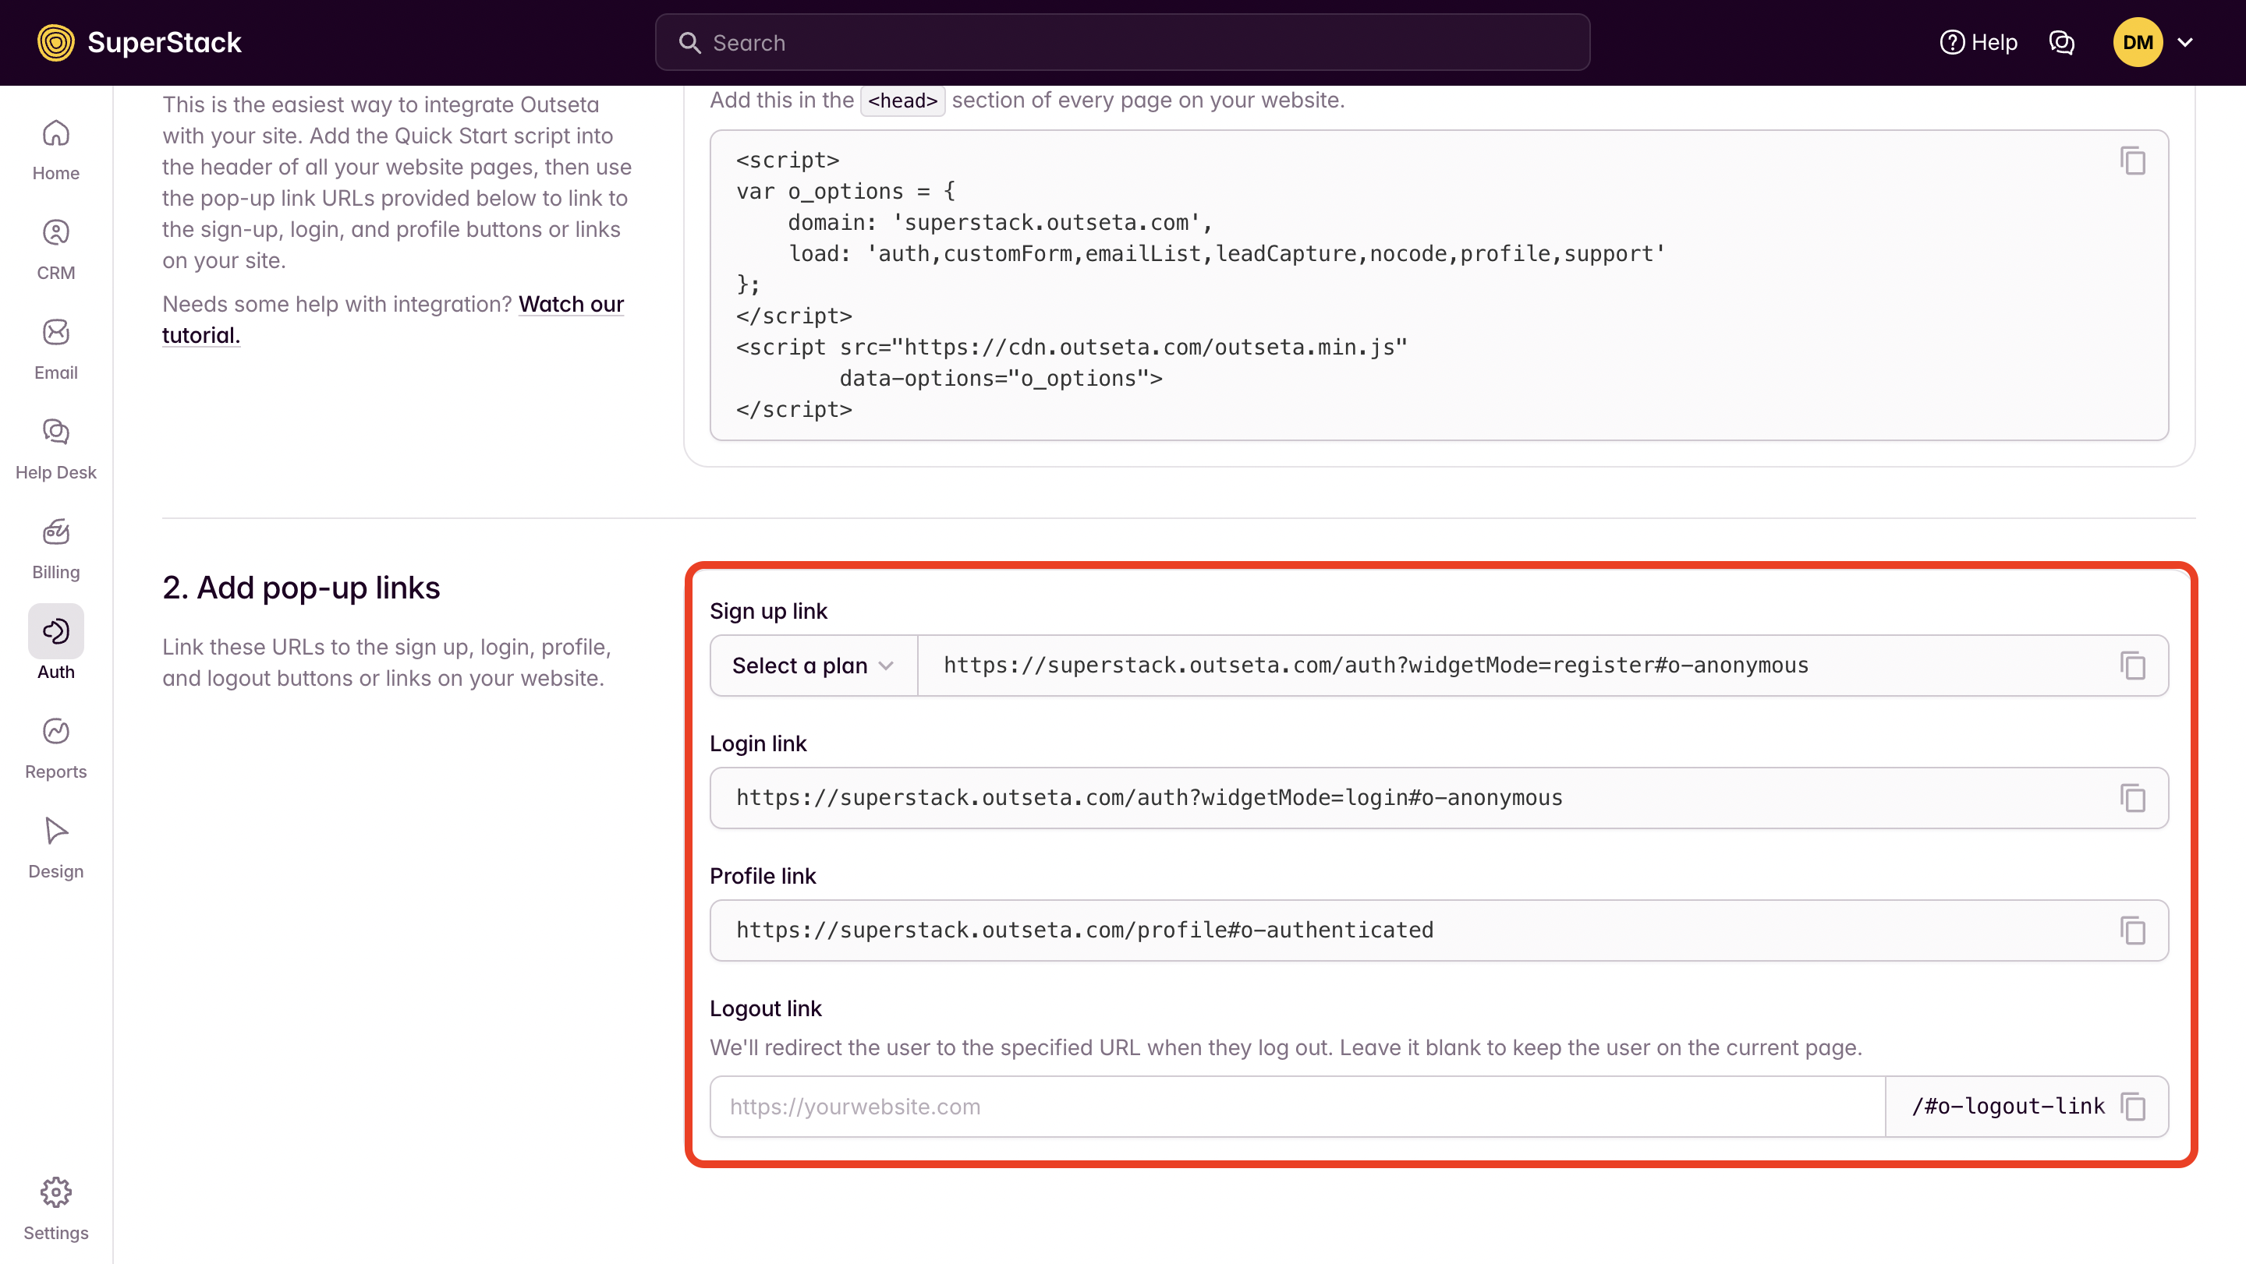The image size is (2246, 1264).
Task: Expand the Select a plan dropdown
Action: 813,666
